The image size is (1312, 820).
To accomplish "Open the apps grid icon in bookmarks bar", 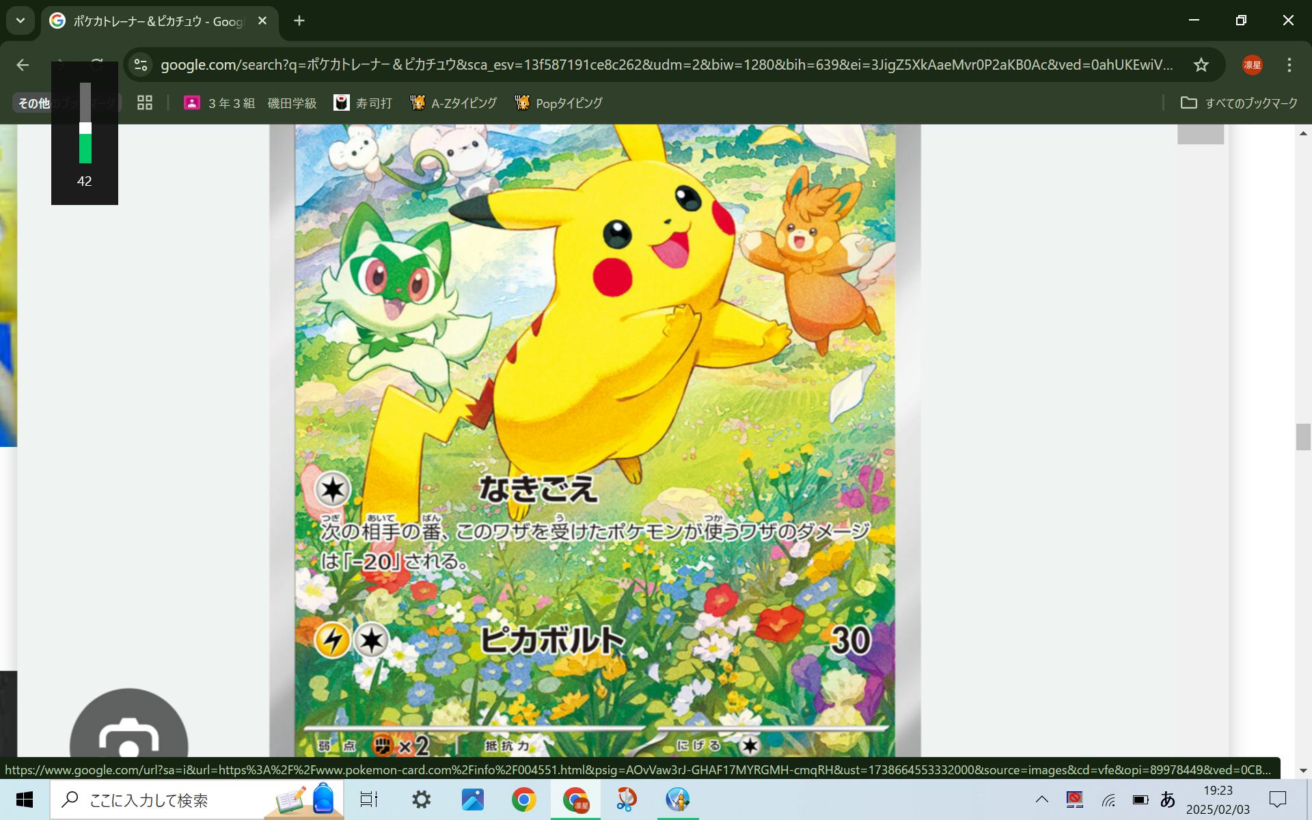I will point(144,103).
